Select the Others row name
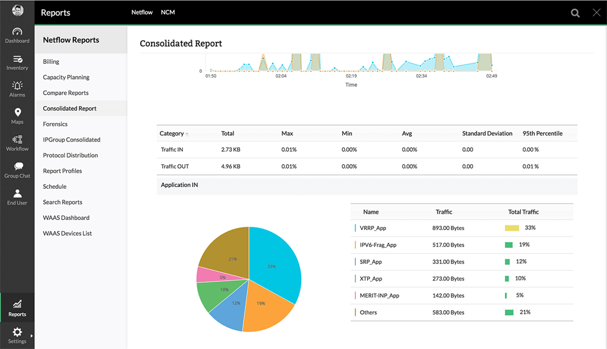 [368, 313]
